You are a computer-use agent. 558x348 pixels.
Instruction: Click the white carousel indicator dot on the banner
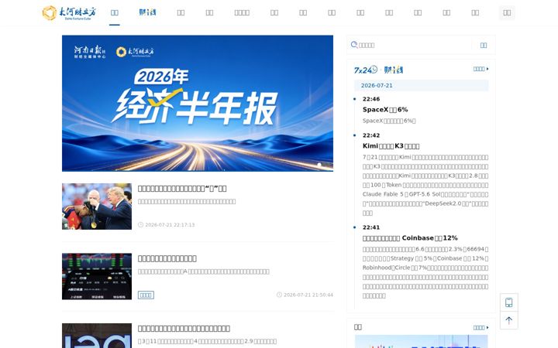319,165
